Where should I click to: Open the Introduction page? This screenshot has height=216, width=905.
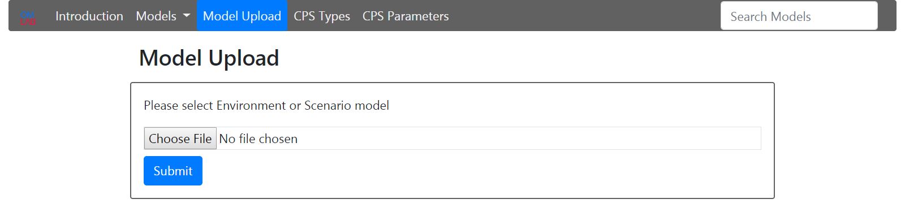89,16
